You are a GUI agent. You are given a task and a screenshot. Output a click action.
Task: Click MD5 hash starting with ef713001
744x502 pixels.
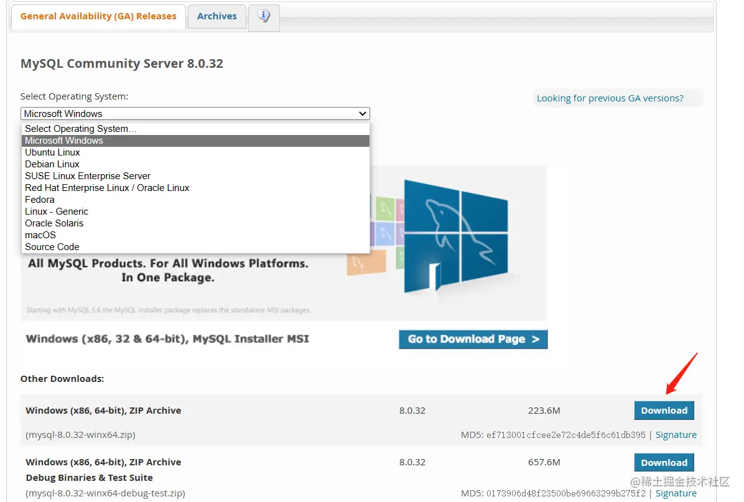point(565,435)
